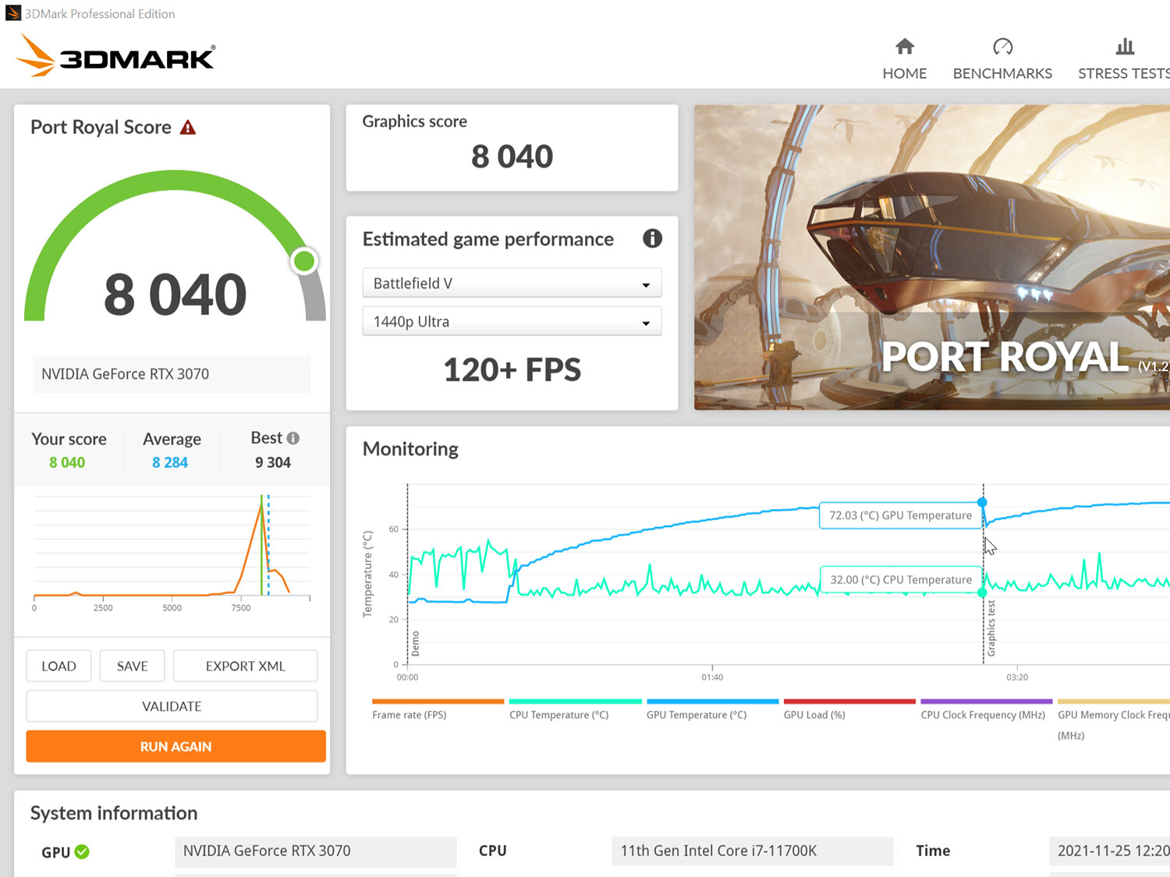
Task: Open Benchmarks via the gauge icon
Action: click(1002, 47)
